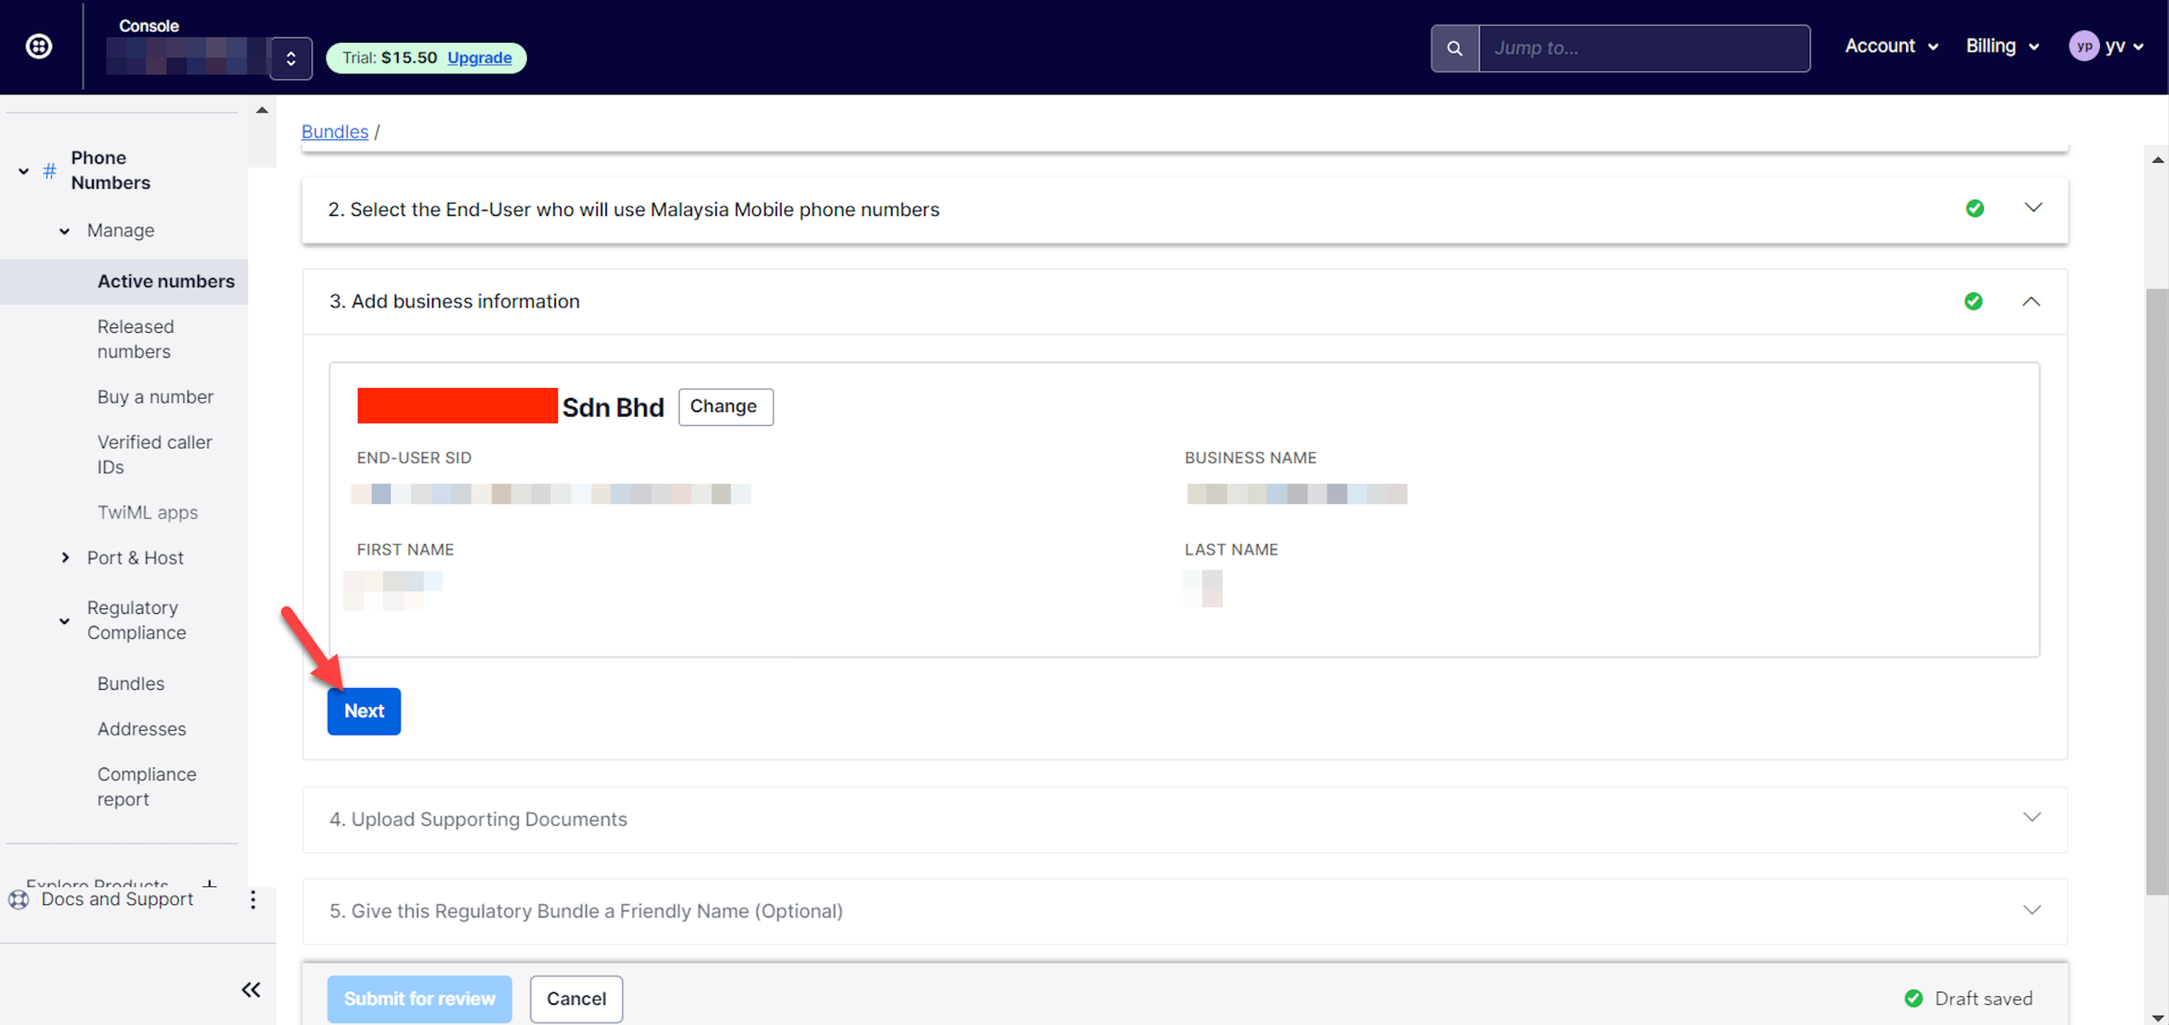Image resolution: width=2169 pixels, height=1025 pixels.
Task: Open Docs and Support more options icon
Action: click(252, 899)
